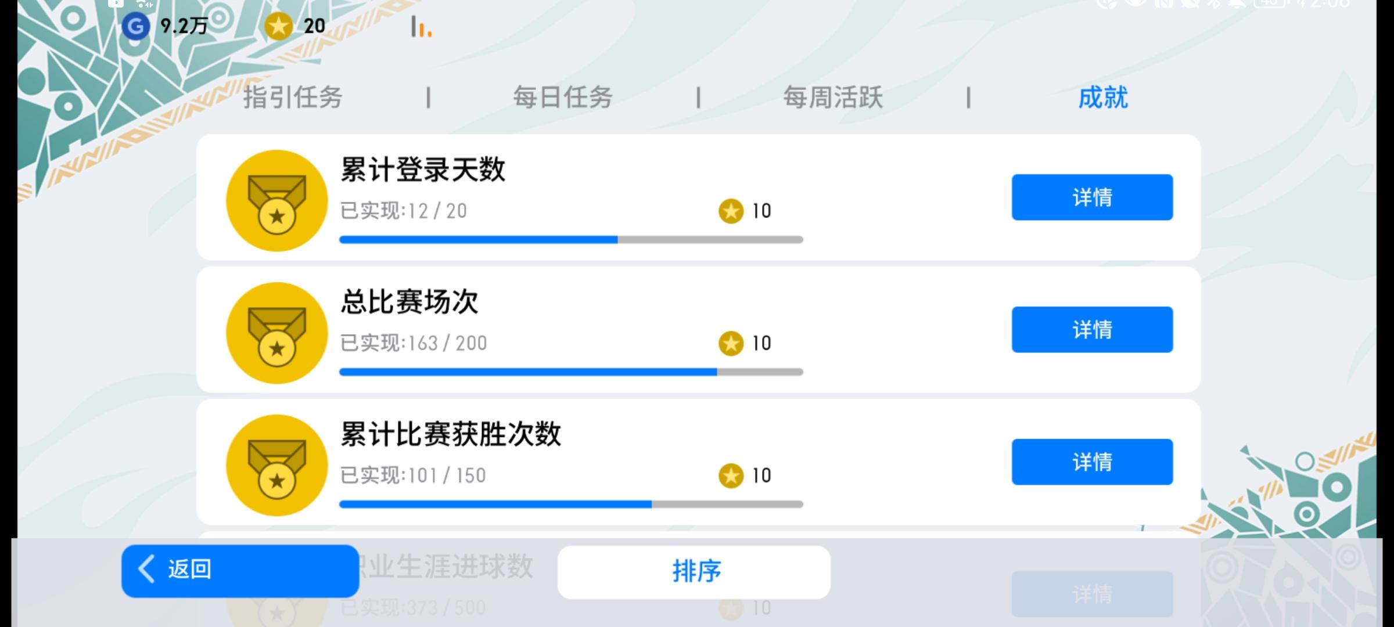Image resolution: width=1394 pixels, height=627 pixels.
Task: Tap the reward coin icon in 总比赛场次 row
Action: point(731,343)
